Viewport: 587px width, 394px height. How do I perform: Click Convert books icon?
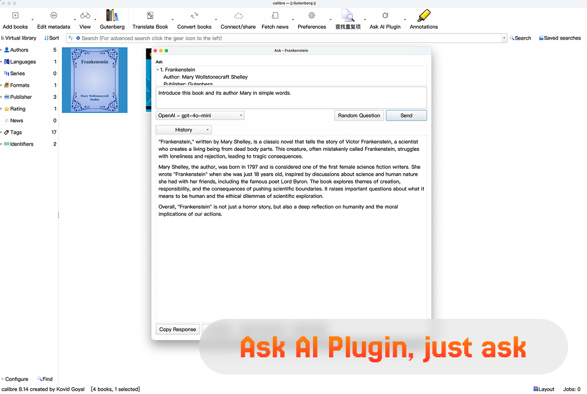[x=194, y=15]
